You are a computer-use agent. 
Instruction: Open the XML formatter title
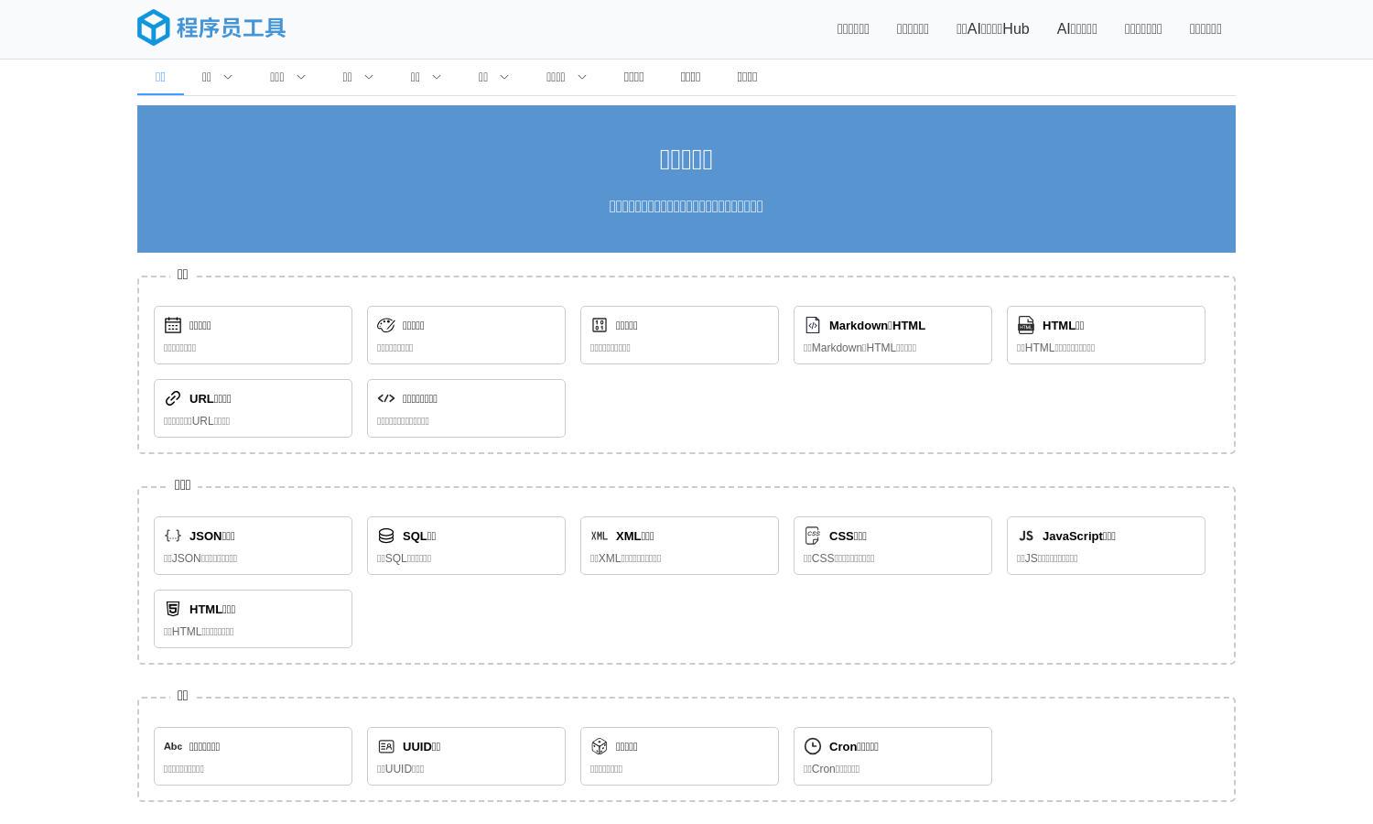click(x=634, y=536)
